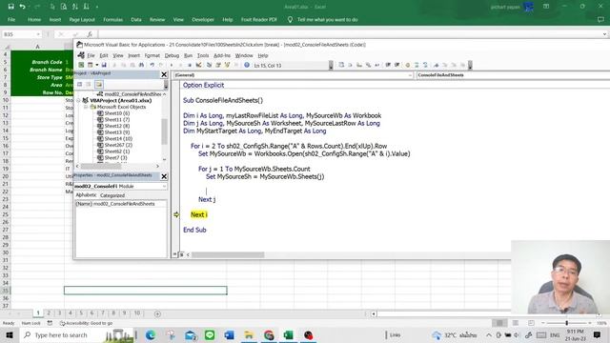Click Tell me what you want to do

tap(327, 19)
